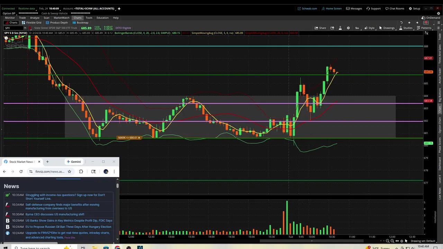Switch to the Scan tab
Image resolution: width=443 pixels, height=249 pixels.
click(46, 18)
